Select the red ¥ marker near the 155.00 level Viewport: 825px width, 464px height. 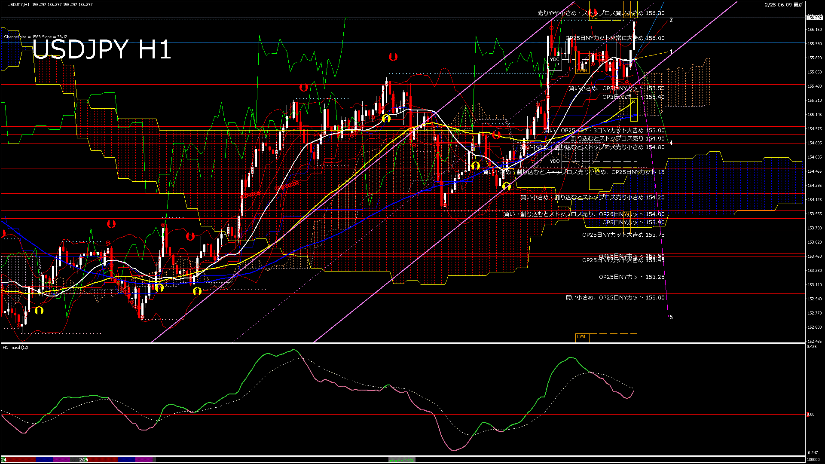(497, 135)
